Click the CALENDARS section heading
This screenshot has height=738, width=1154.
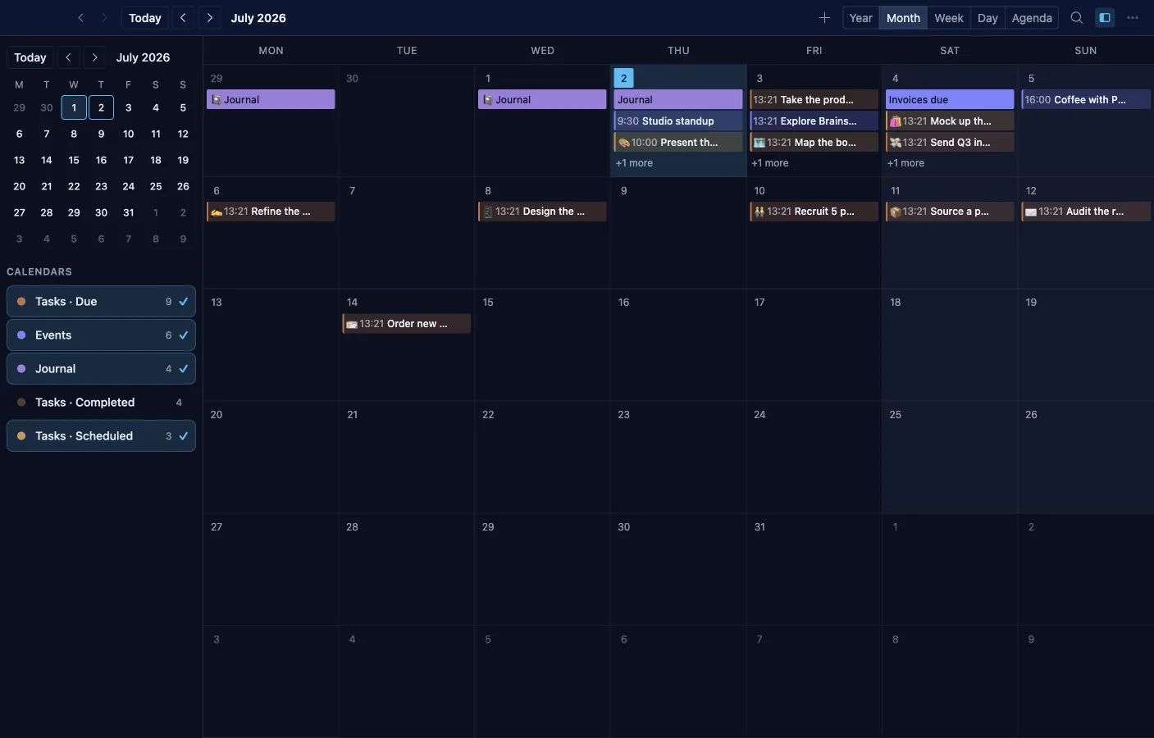pyautogui.click(x=39, y=271)
